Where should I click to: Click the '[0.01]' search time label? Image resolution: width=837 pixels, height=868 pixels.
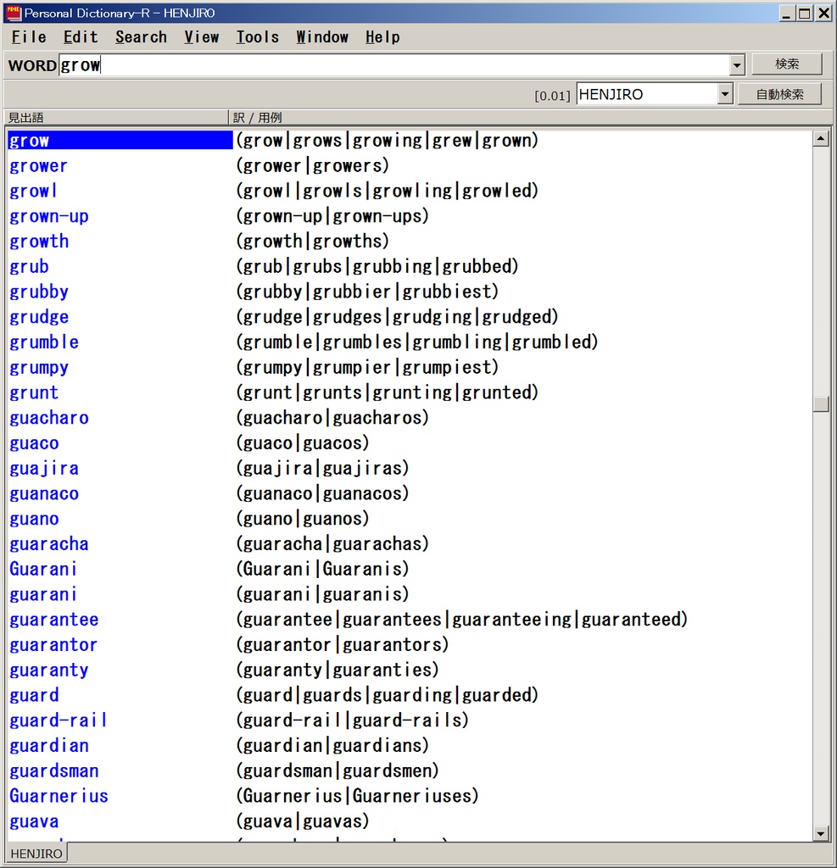(552, 96)
